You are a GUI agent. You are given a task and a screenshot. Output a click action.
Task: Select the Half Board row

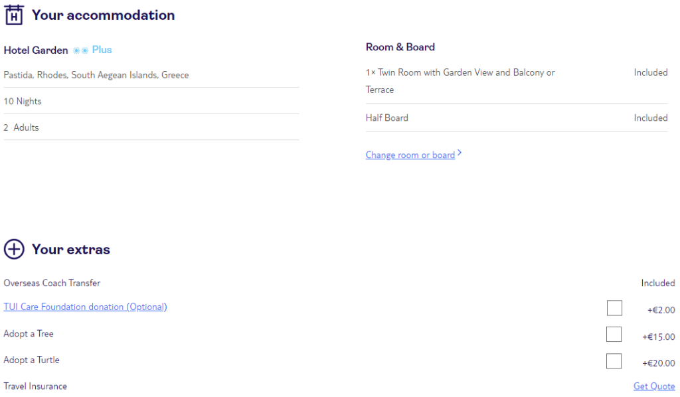(x=517, y=118)
